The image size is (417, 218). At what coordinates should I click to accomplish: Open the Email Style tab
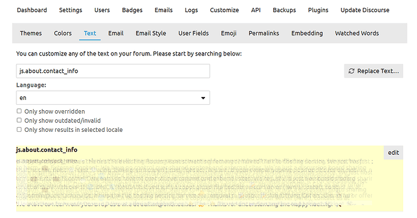tap(151, 33)
